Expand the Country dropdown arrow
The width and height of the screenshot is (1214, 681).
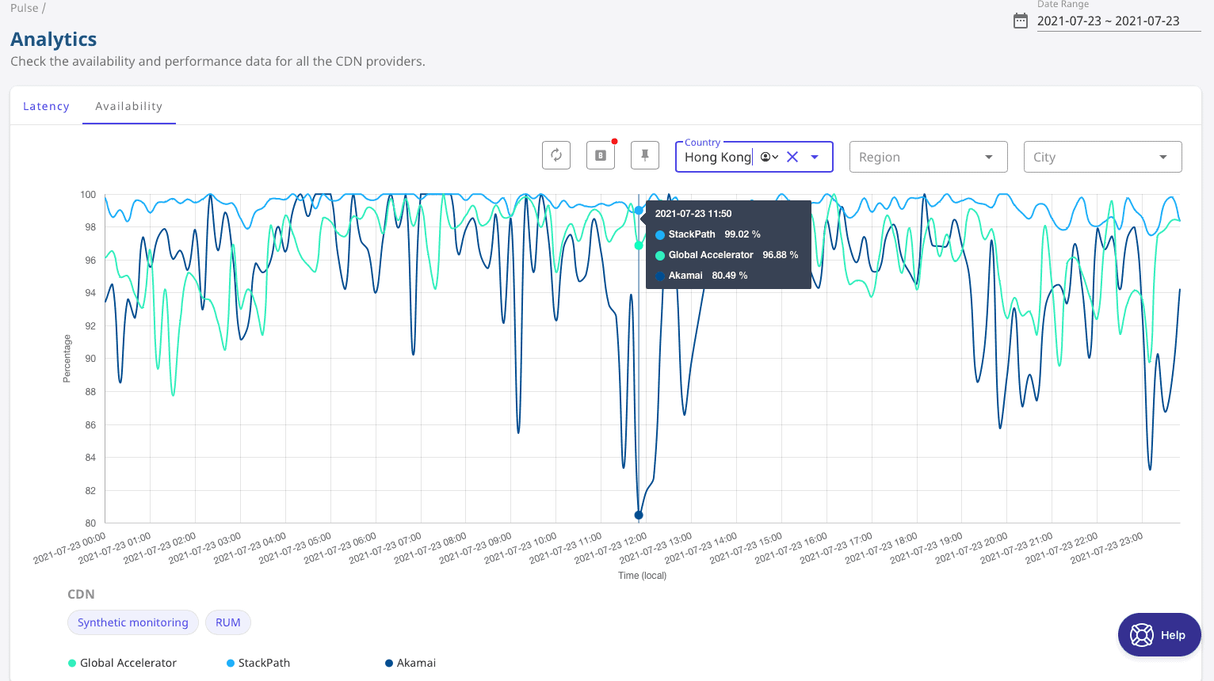point(815,157)
